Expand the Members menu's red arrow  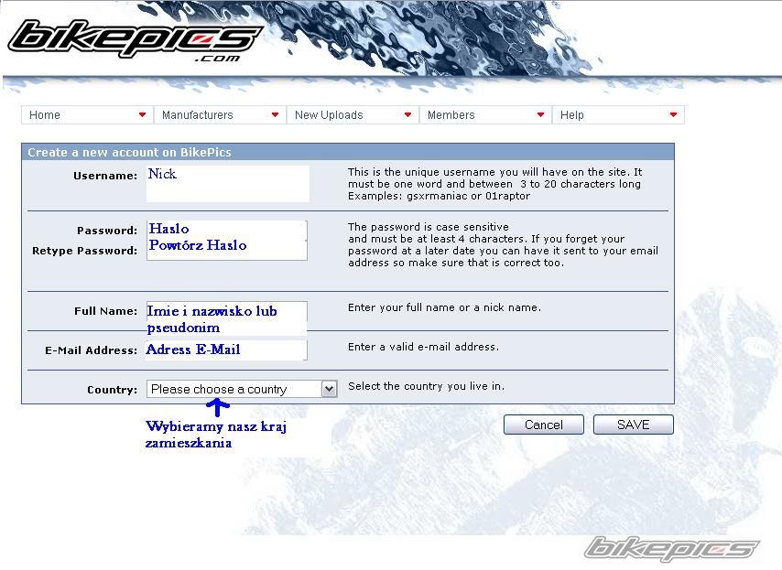[x=540, y=115]
